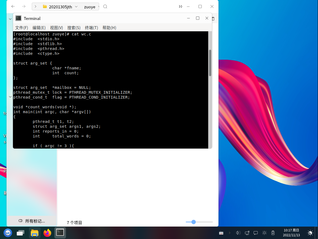Open the 视图(V) terminal menu
Screen dimensions: 318x239
point(56,28)
